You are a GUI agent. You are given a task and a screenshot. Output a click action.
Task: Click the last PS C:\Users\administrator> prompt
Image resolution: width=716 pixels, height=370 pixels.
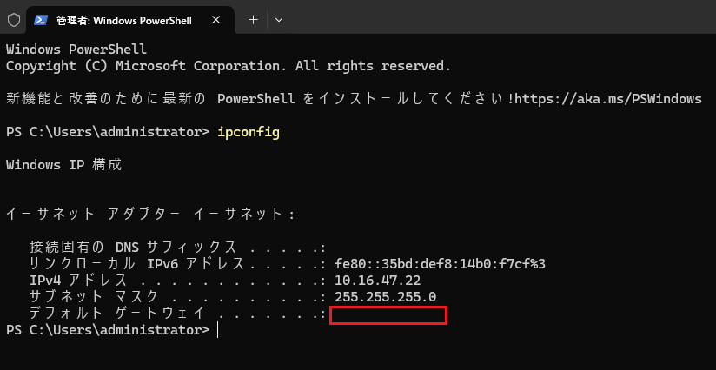click(108, 330)
